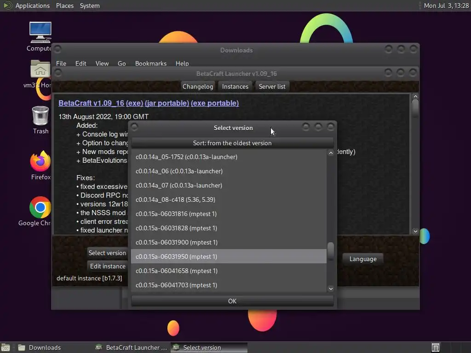The height and width of the screenshot is (353, 471).
Task: Click the Applications menu logo icon
Action: 7,6
